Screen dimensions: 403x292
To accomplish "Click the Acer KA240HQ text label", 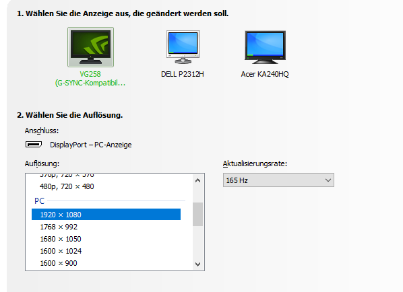I will pyautogui.click(x=265, y=74).
